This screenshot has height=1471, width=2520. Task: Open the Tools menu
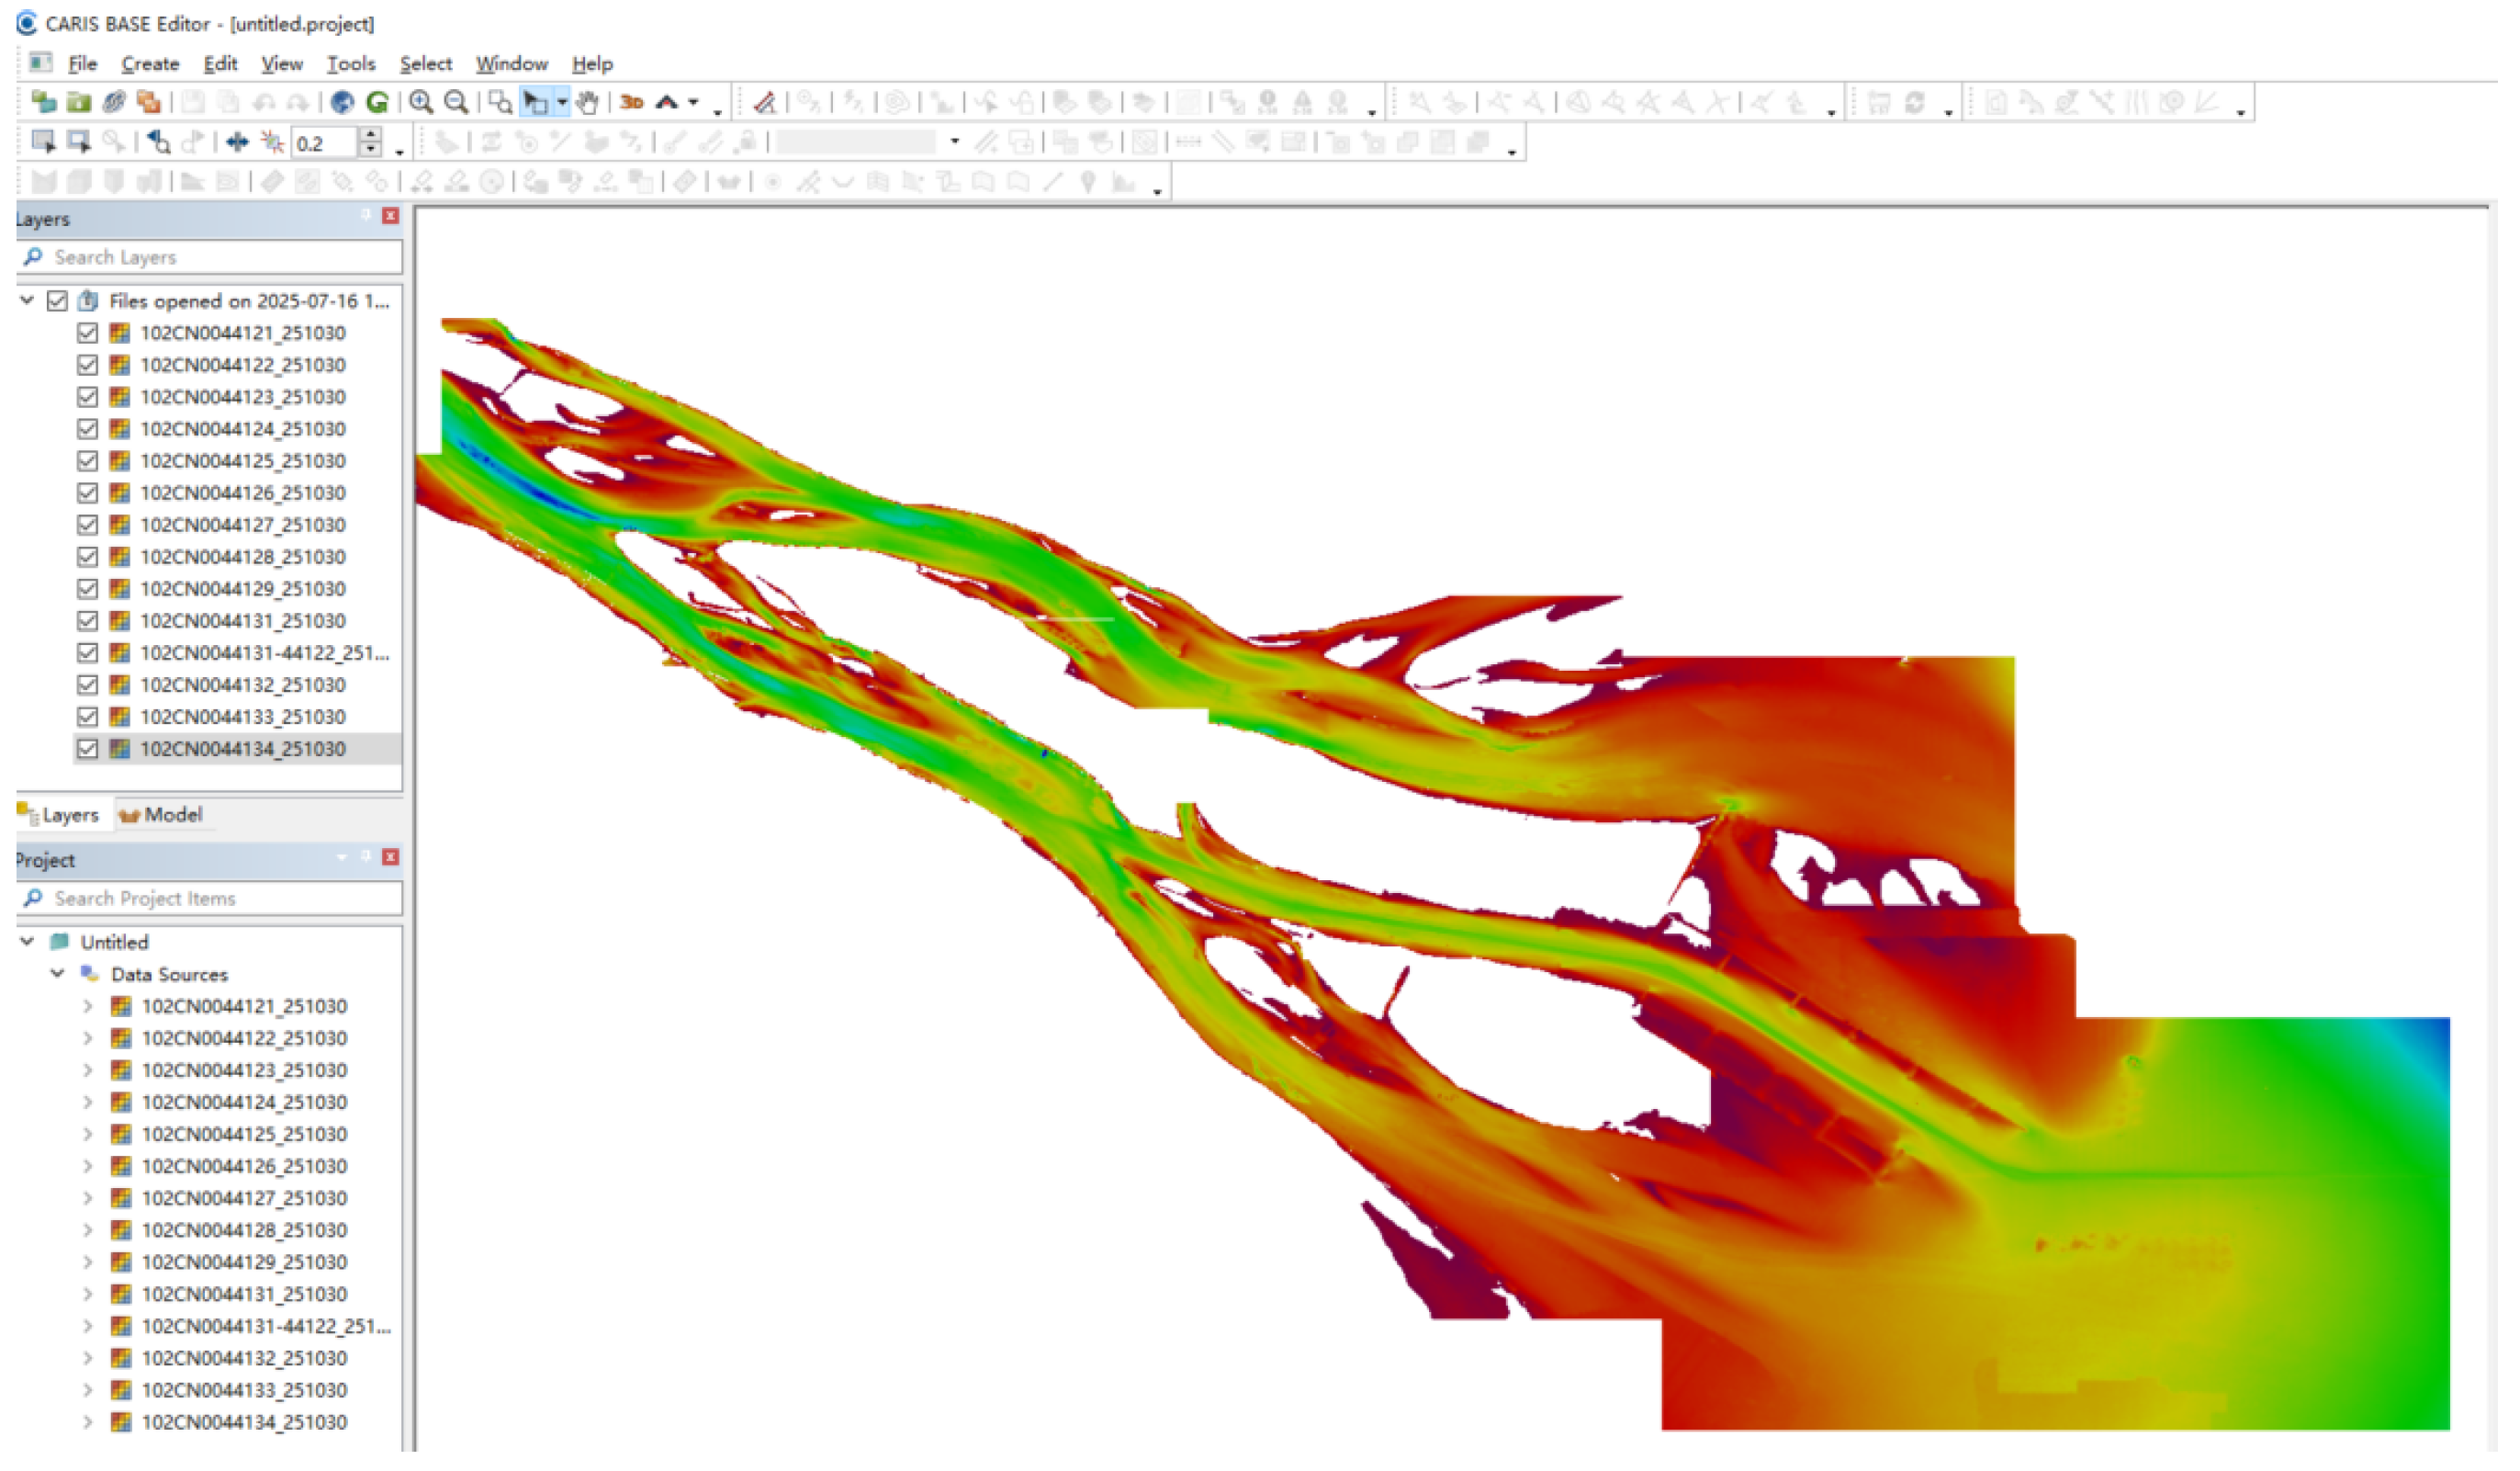click(351, 64)
